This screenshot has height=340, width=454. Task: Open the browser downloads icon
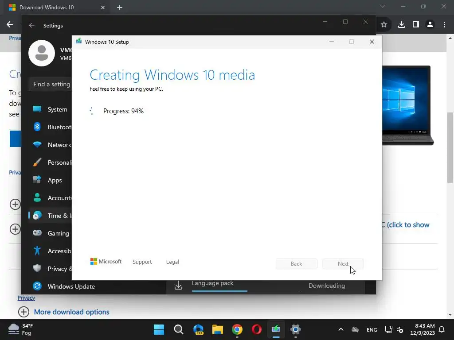tap(402, 25)
